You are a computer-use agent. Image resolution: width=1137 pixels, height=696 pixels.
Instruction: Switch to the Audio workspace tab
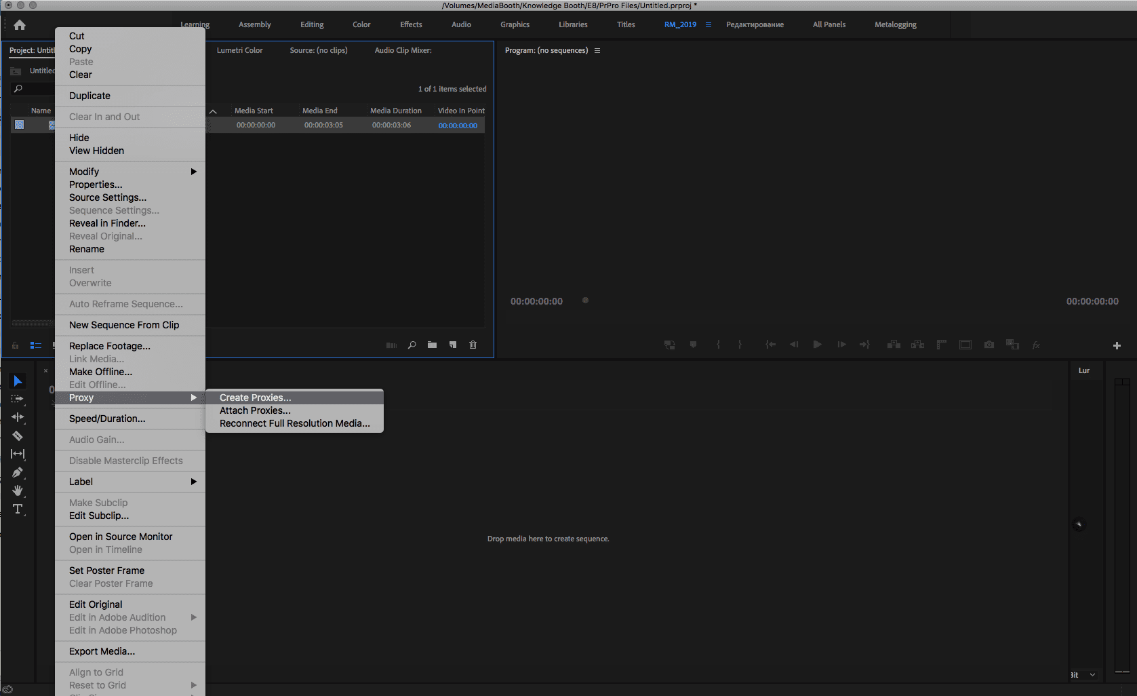point(460,24)
